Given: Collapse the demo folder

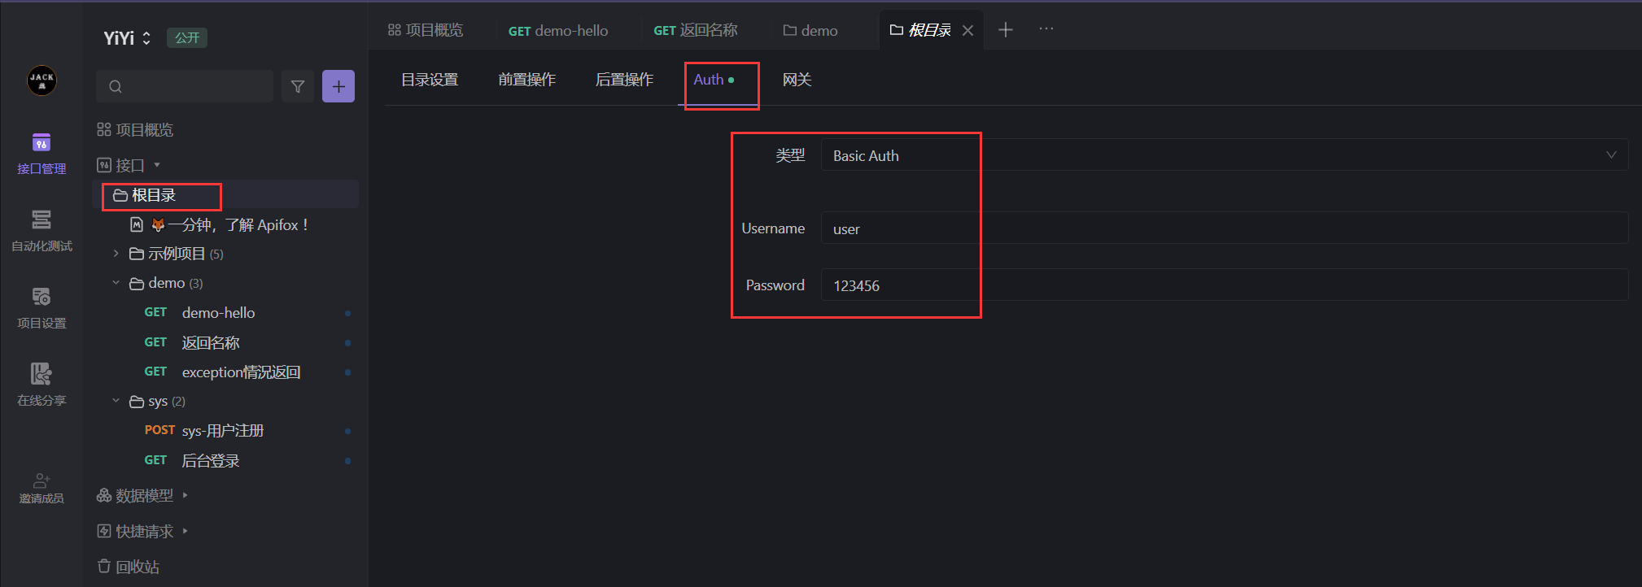Looking at the screenshot, I should tap(116, 283).
